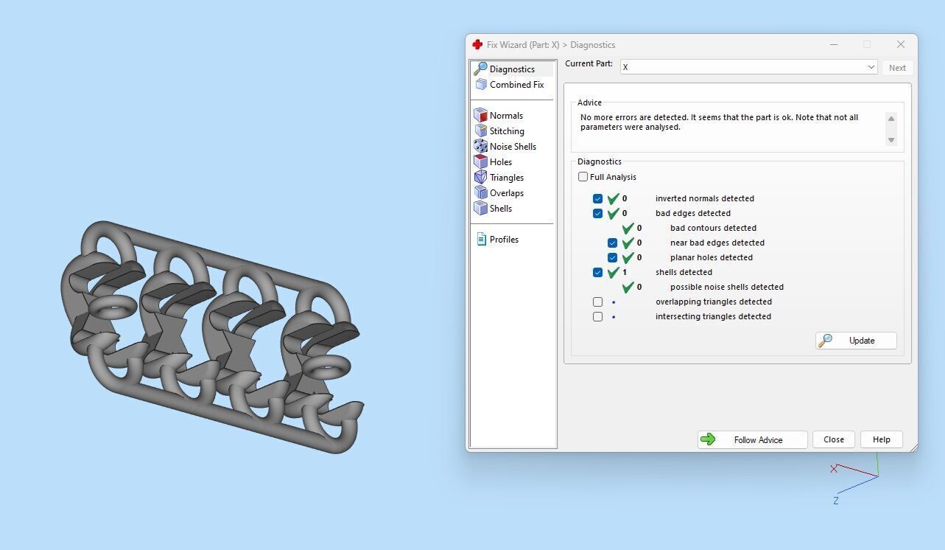This screenshot has width=945, height=550.
Task: Click the 'bad contours detected' label
Action: [713, 228]
